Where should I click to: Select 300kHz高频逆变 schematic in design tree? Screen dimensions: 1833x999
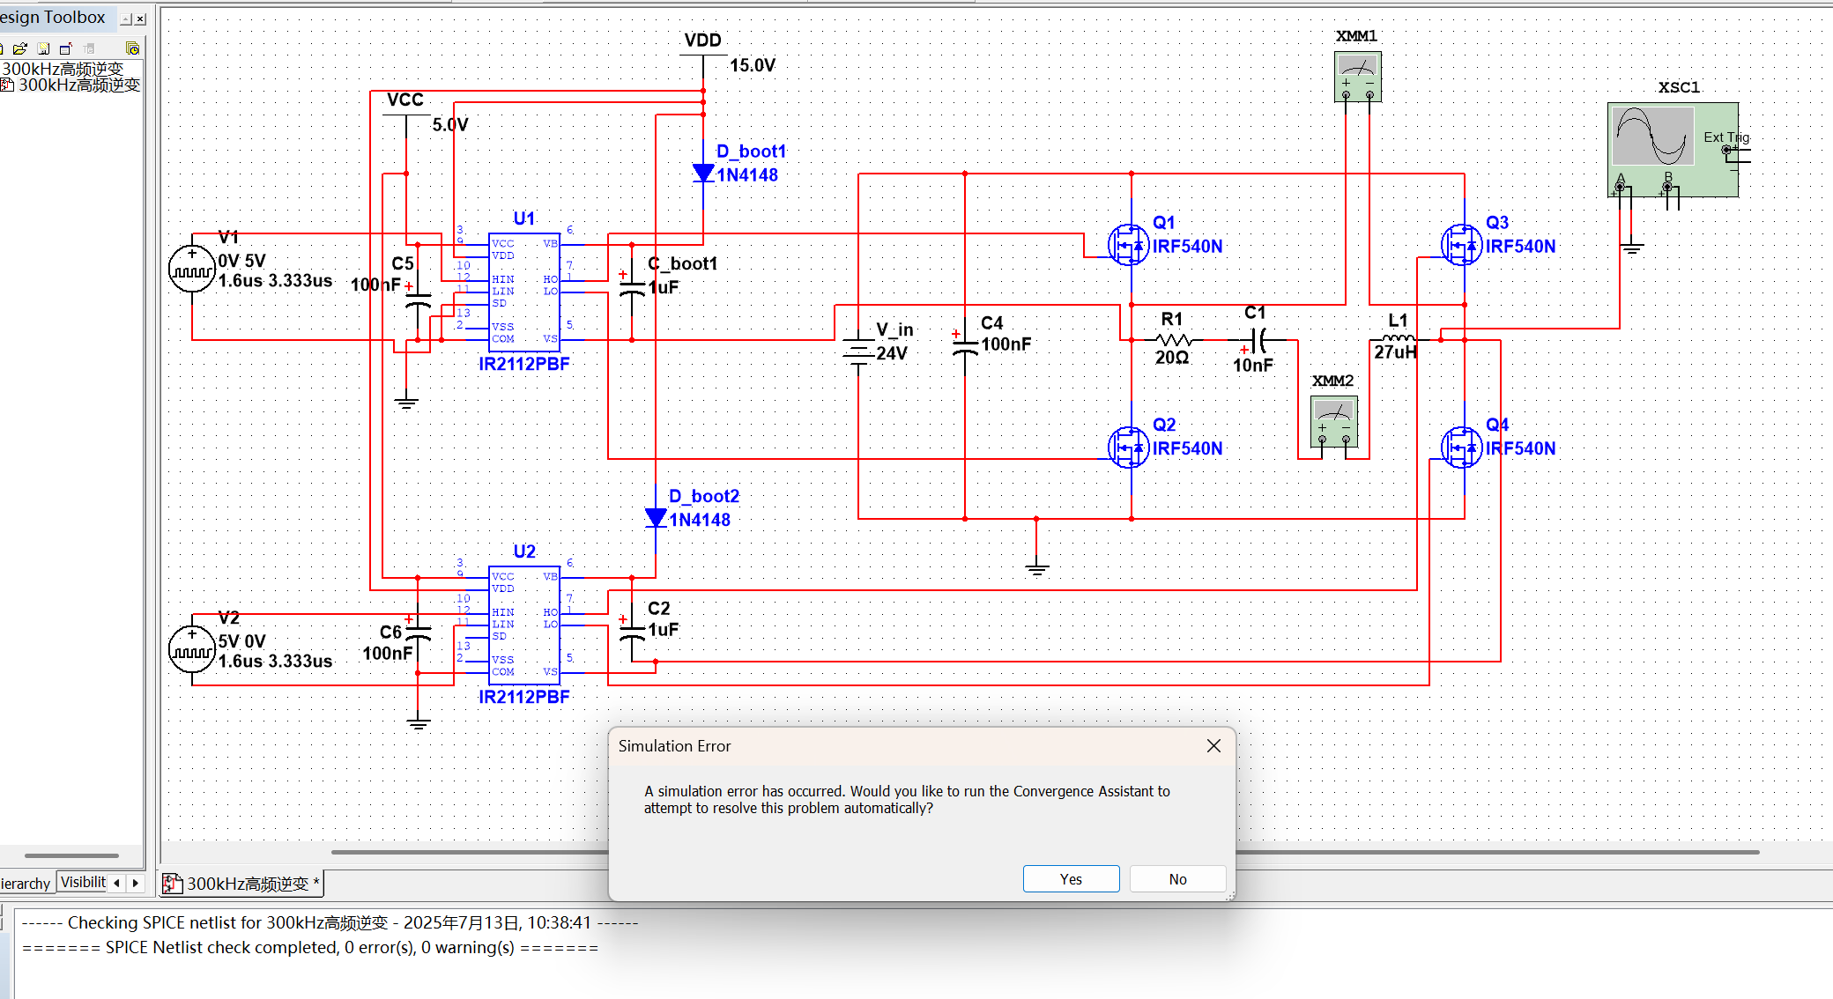point(78,85)
